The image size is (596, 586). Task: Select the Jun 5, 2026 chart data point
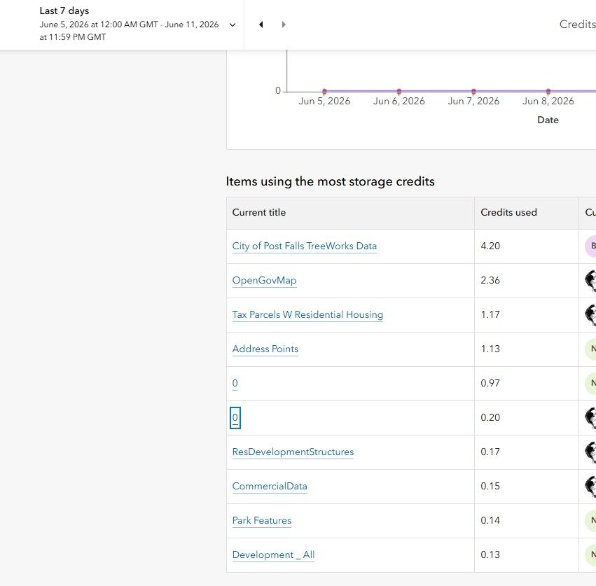click(x=324, y=92)
